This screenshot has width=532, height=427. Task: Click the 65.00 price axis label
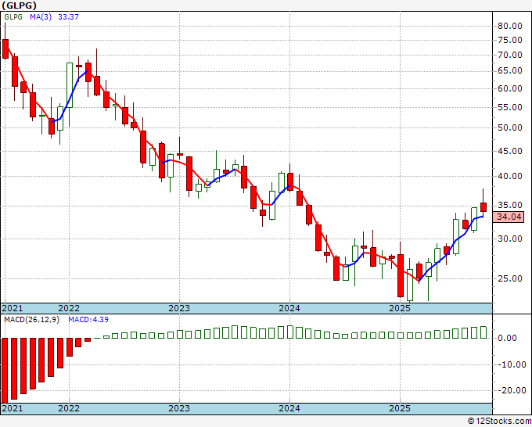(509, 70)
